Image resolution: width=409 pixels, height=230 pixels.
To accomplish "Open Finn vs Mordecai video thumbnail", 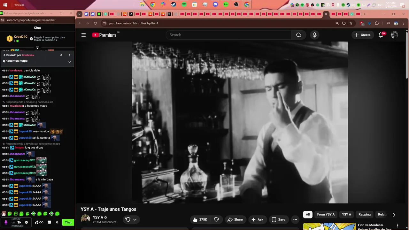I will (329, 226).
